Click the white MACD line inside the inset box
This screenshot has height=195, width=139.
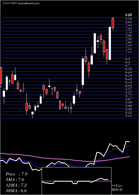tap(75, 181)
